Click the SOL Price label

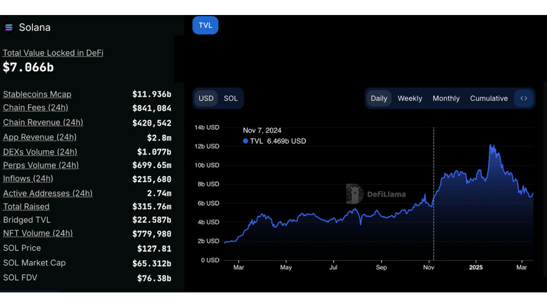click(x=22, y=248)
